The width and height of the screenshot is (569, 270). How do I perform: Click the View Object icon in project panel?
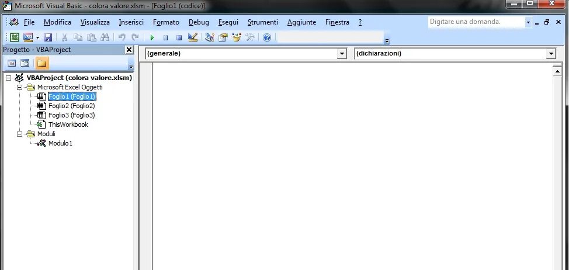tap(25, 64)
